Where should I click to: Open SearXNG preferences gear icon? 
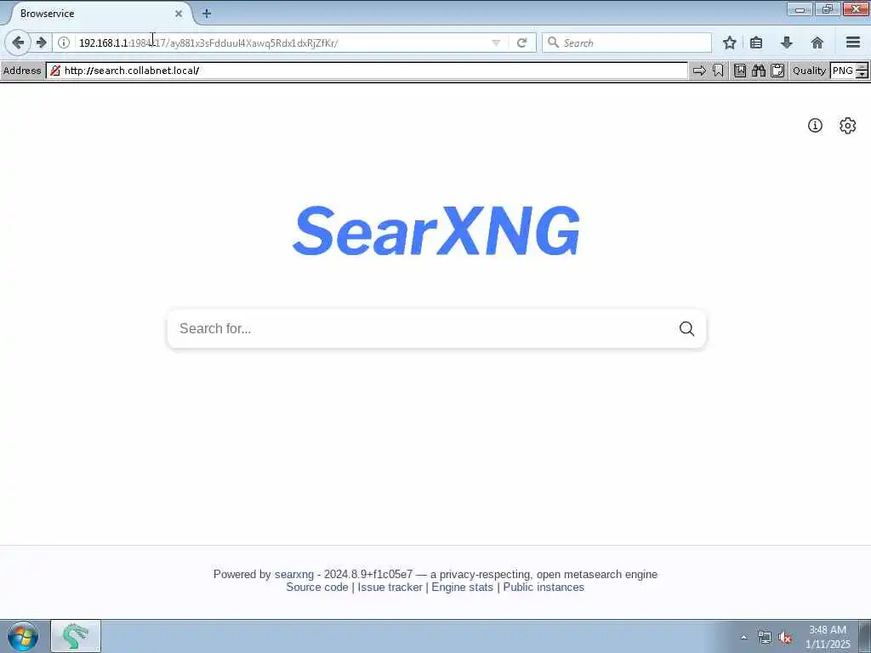click(x=848, y=126)
